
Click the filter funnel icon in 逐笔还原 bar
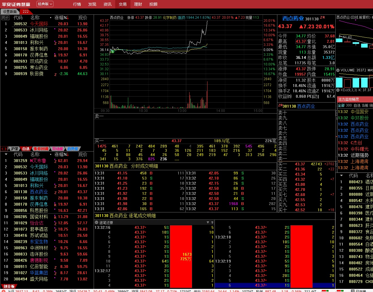pos(208,223)
